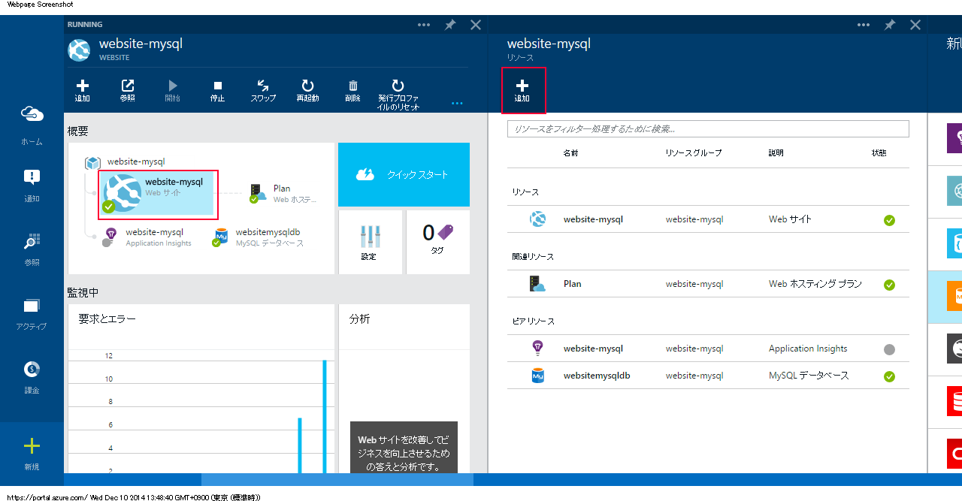Select the Plan Web hosting node
The image size is (962, 501).
tap(283, 194)
